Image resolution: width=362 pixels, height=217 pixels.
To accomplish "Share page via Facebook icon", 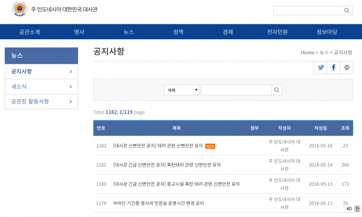I will (334, 67).
